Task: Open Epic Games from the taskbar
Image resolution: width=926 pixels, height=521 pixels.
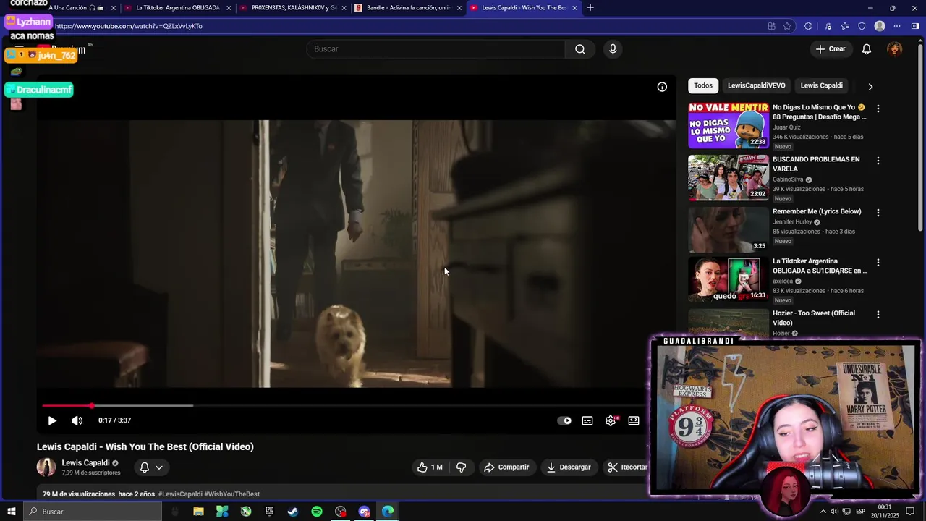Action: click(x=269, y=512)
